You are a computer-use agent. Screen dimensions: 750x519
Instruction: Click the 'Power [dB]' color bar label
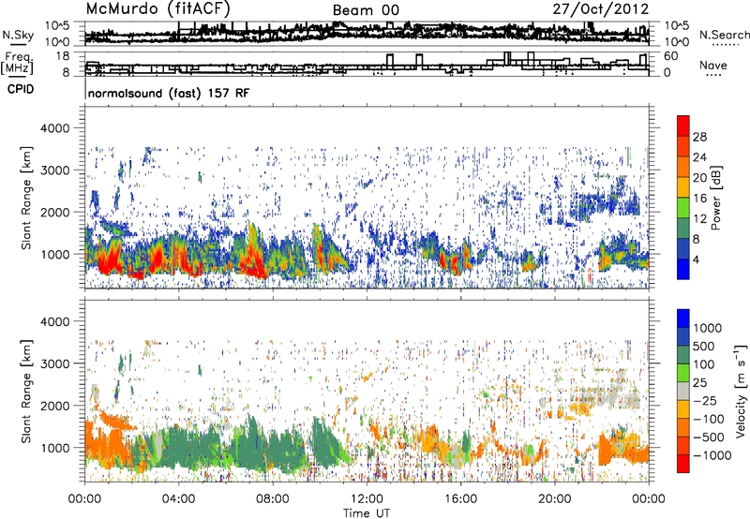click(x=715, y=198)
